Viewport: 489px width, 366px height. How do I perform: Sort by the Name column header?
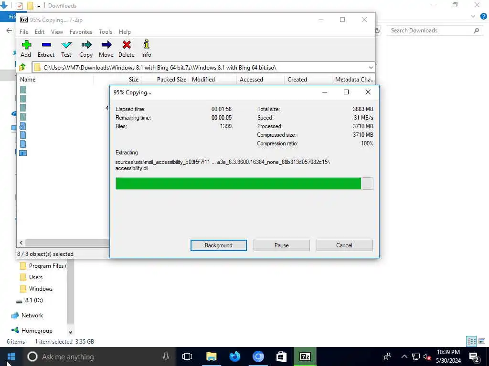55,80
